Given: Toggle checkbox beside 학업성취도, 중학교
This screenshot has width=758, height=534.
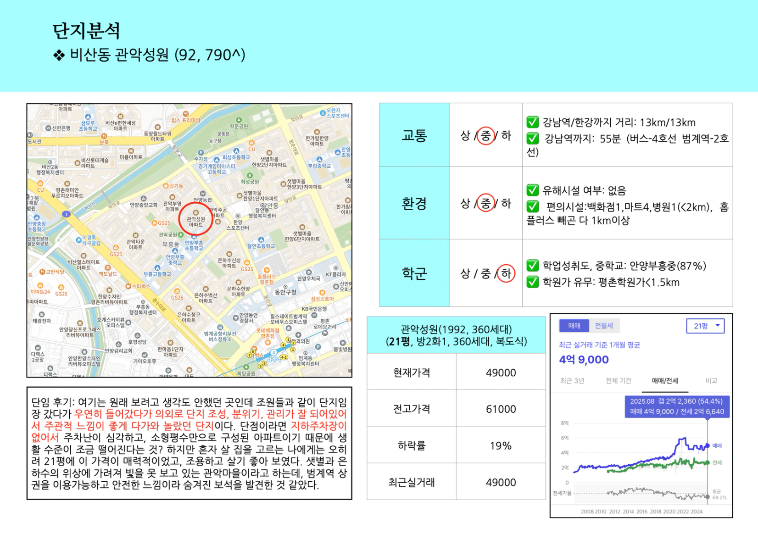Looking at the screenshot, I should click(533, 266).
